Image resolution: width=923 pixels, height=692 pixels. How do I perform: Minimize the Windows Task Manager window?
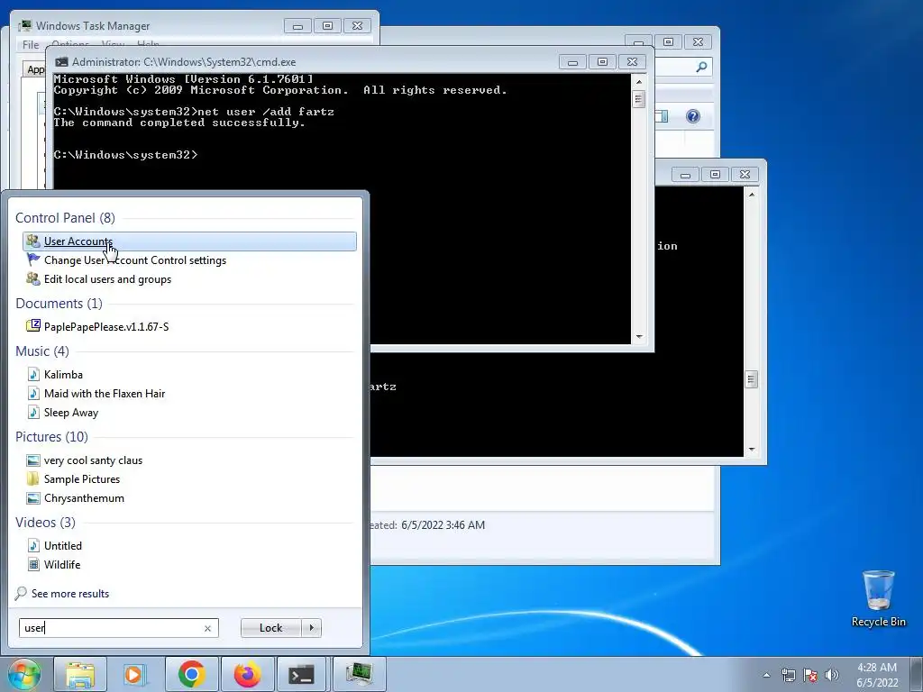coord(297,26)
